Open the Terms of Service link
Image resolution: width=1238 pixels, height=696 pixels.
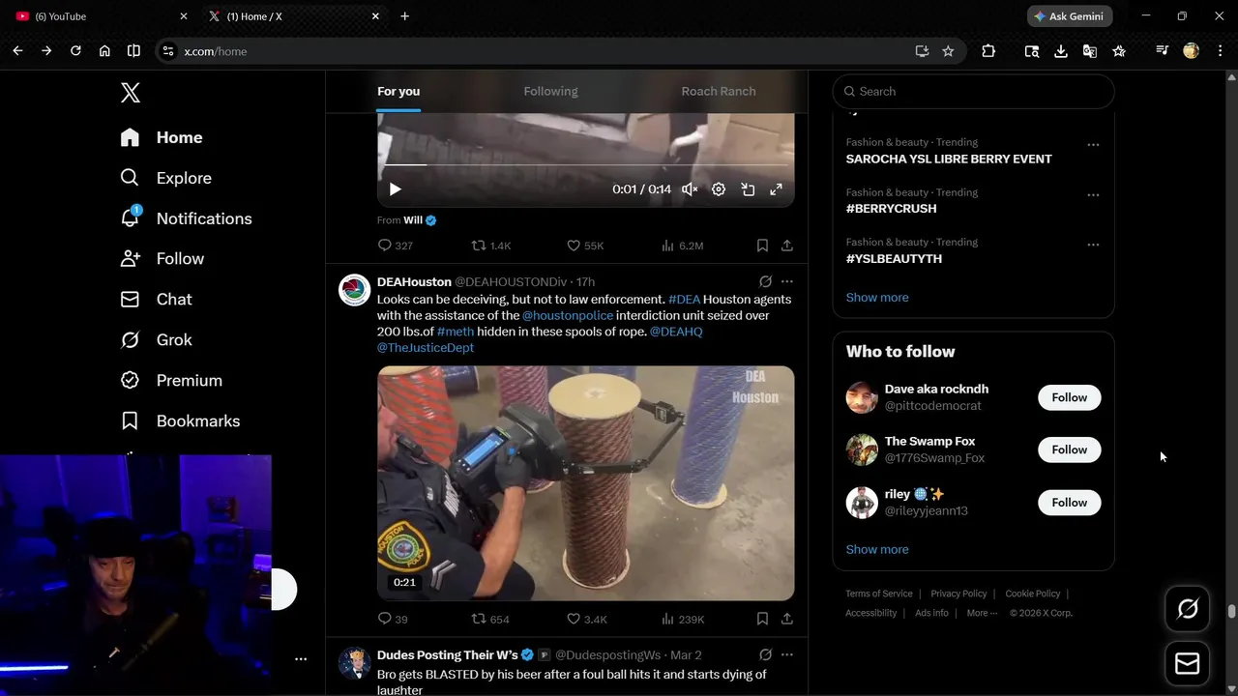click(879, 594)
